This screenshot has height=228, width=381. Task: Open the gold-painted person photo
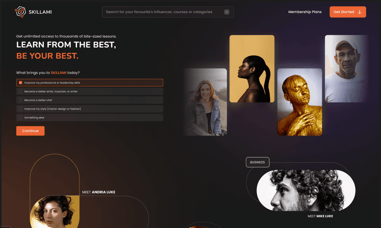pyautogui.click(x=300, y=102)
